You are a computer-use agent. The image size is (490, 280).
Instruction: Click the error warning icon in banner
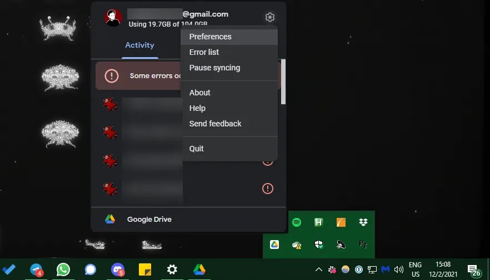[x=112, y=76]
